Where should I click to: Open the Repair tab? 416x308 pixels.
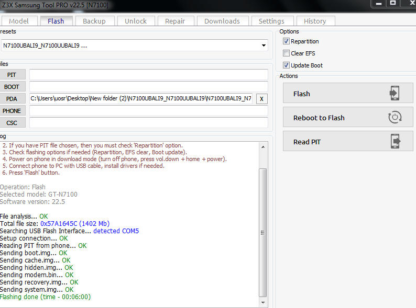point(175,21)
